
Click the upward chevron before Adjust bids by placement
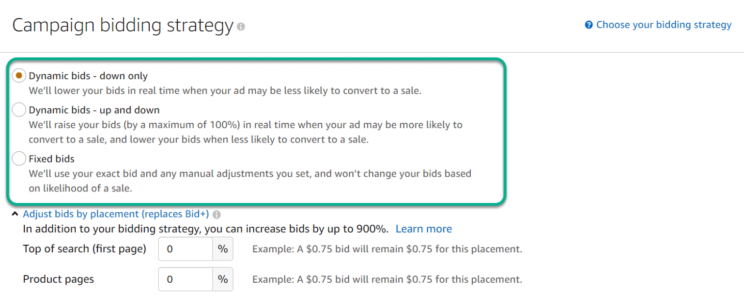(15, 213)
